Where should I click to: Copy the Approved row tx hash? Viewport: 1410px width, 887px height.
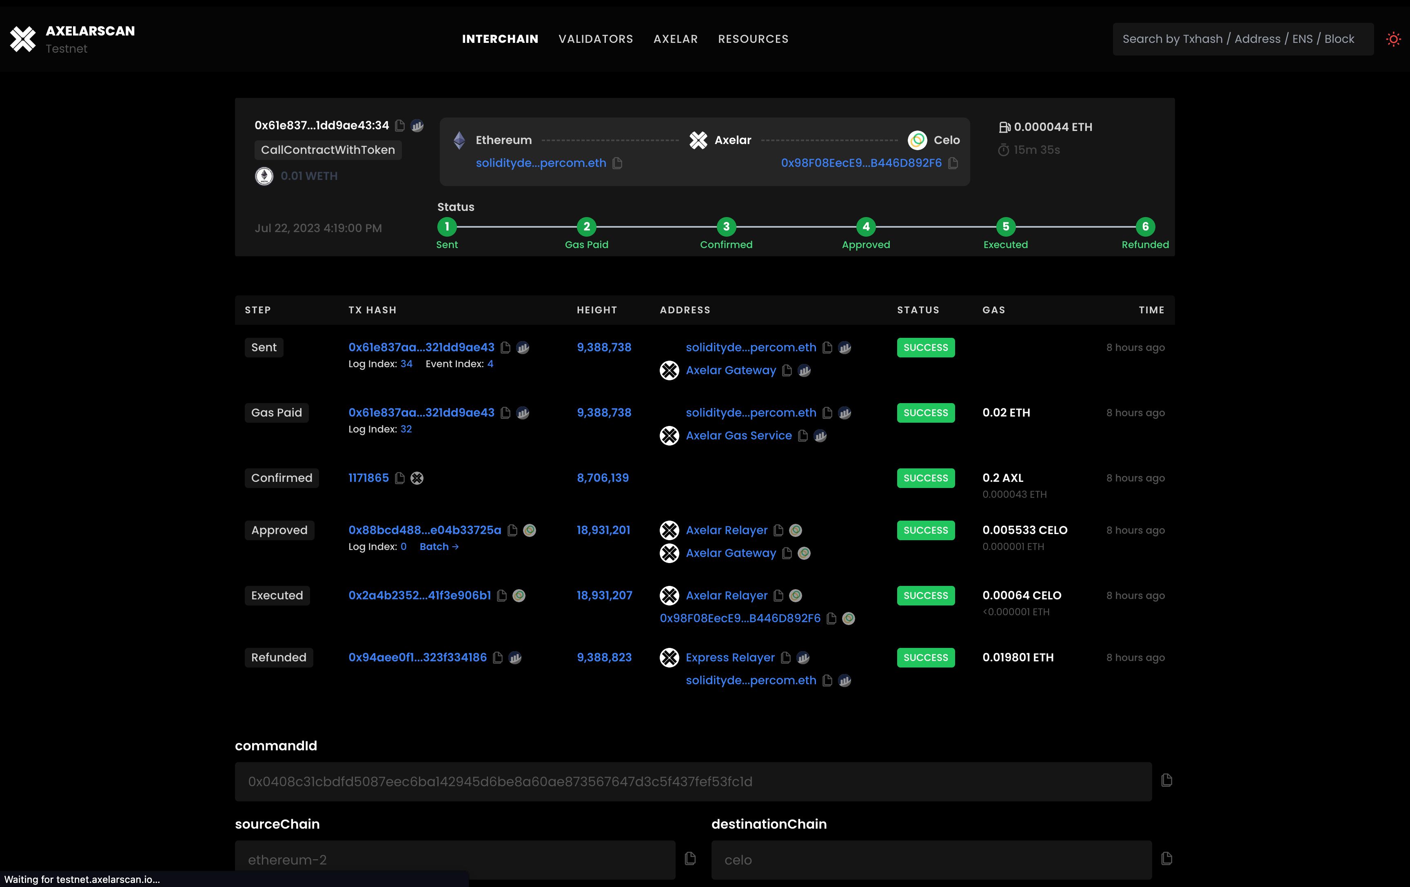(512, 530)
